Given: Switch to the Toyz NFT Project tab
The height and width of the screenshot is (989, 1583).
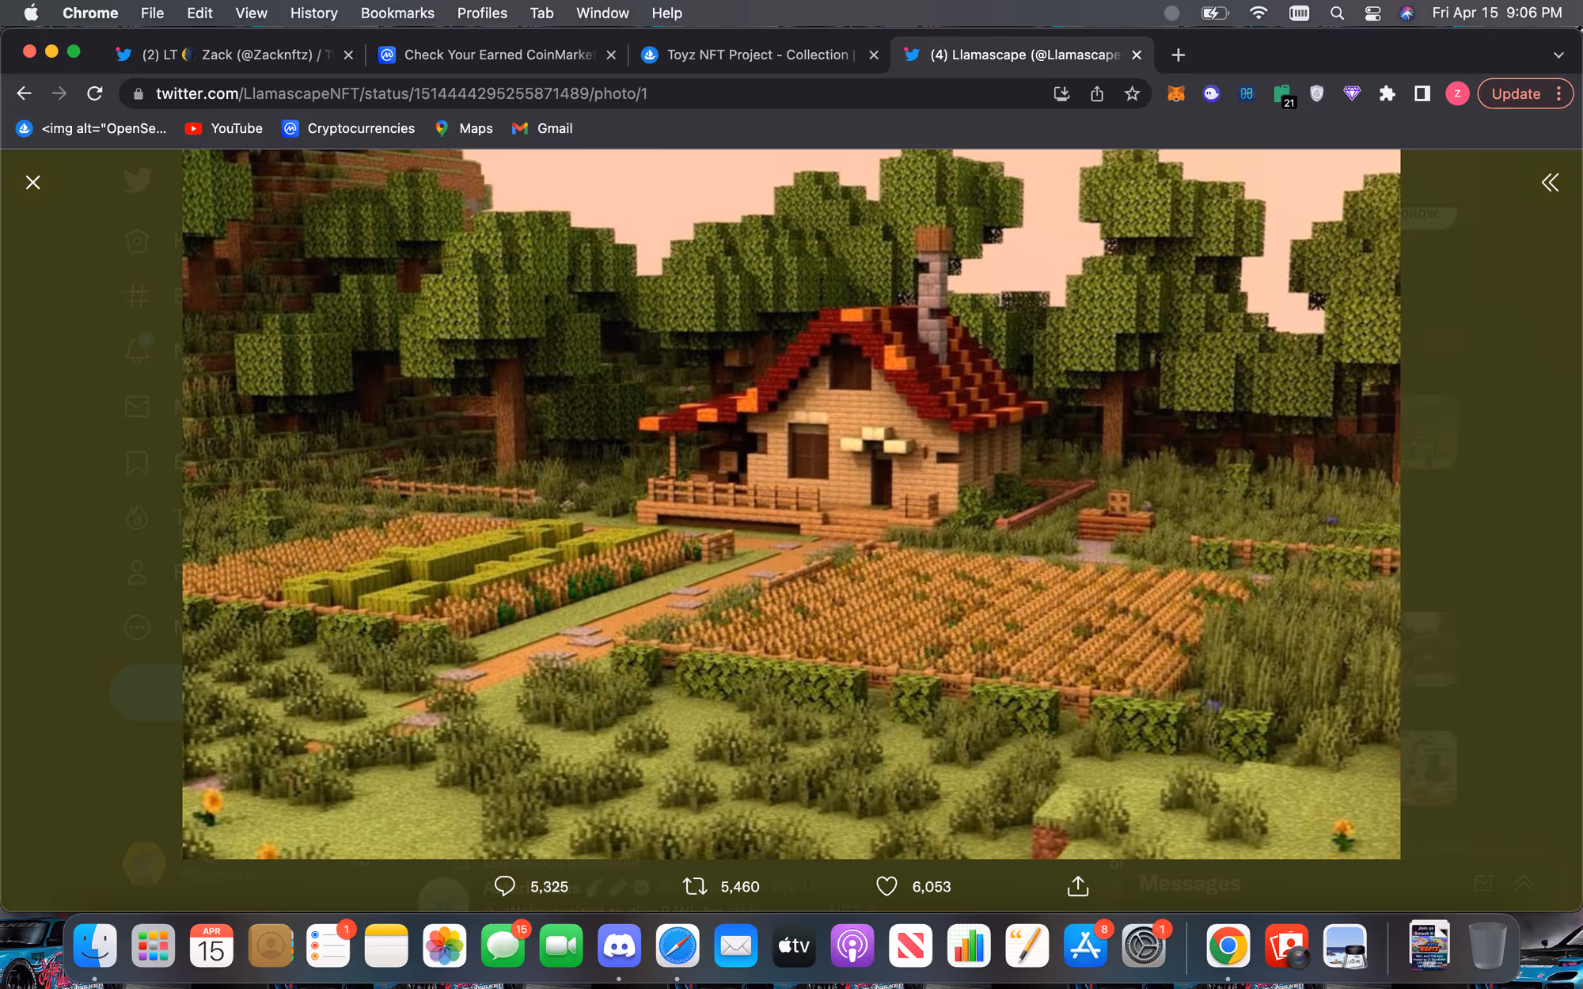Looking at the screenshot, I should (759, 55).
